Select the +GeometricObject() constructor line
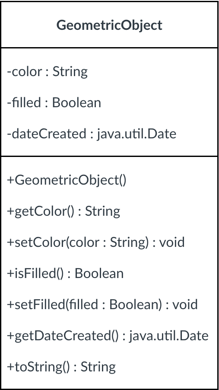This screenshot has width=219, height=390. click(x=67, y=180)
